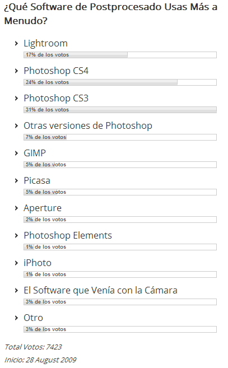This screenshot has height=368, width=228.
Task: Click the chevron beside Otras versiones de Photoshop
Action: pos(16,126)
